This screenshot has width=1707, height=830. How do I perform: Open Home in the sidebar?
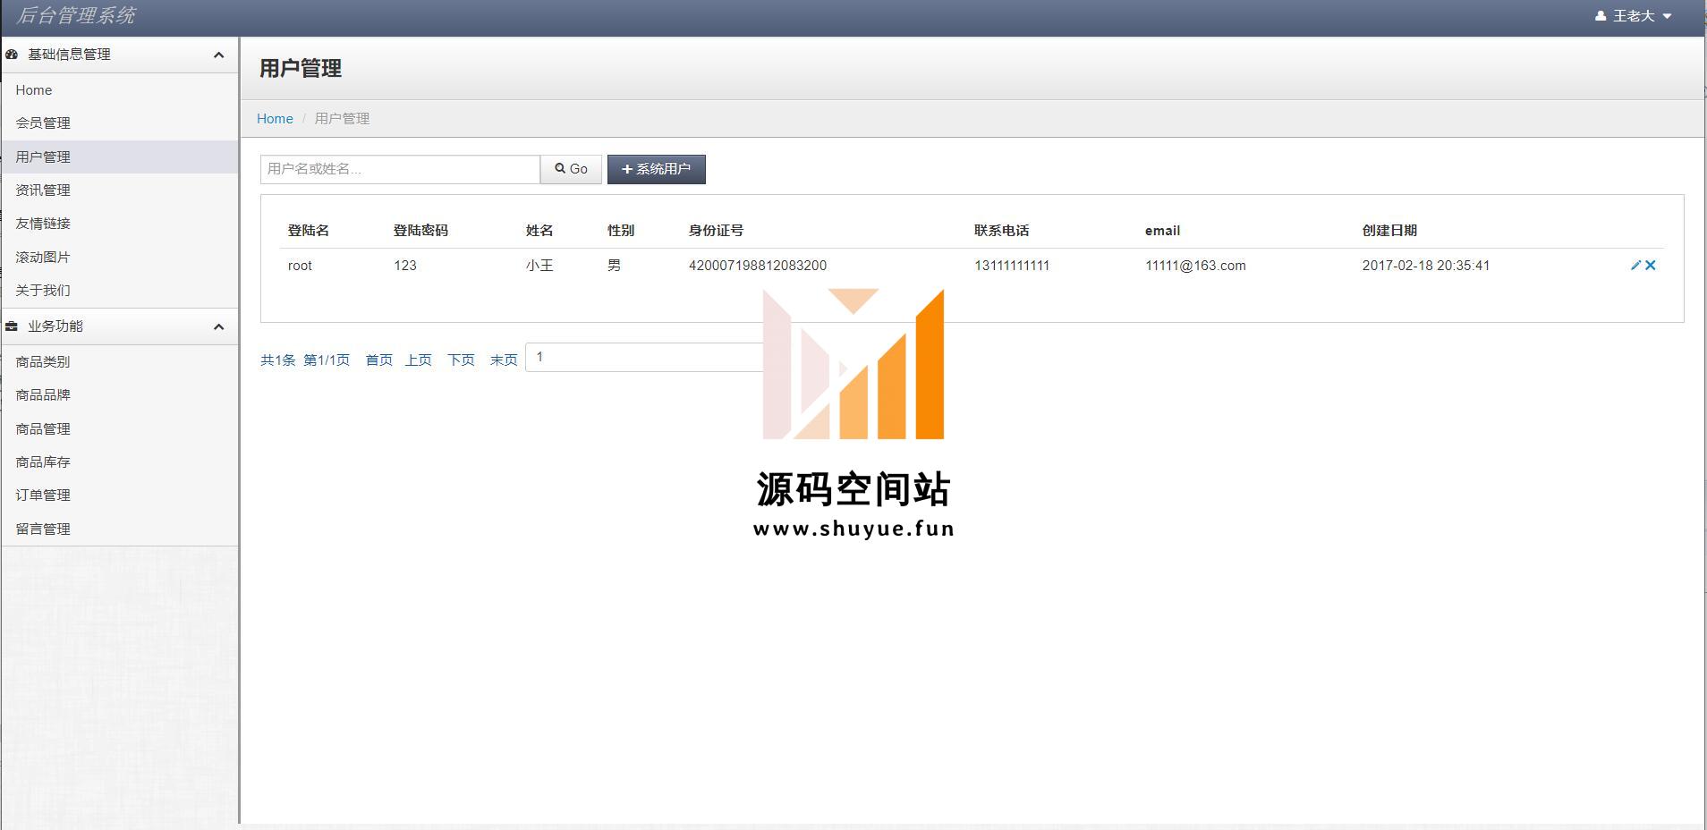[x=119, y=90]
